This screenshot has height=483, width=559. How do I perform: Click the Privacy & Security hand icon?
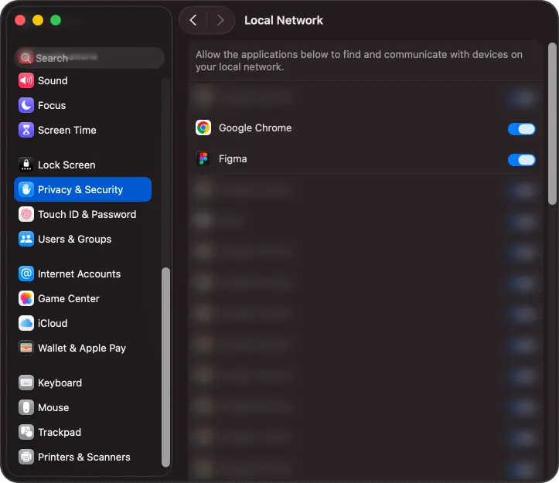26,189
